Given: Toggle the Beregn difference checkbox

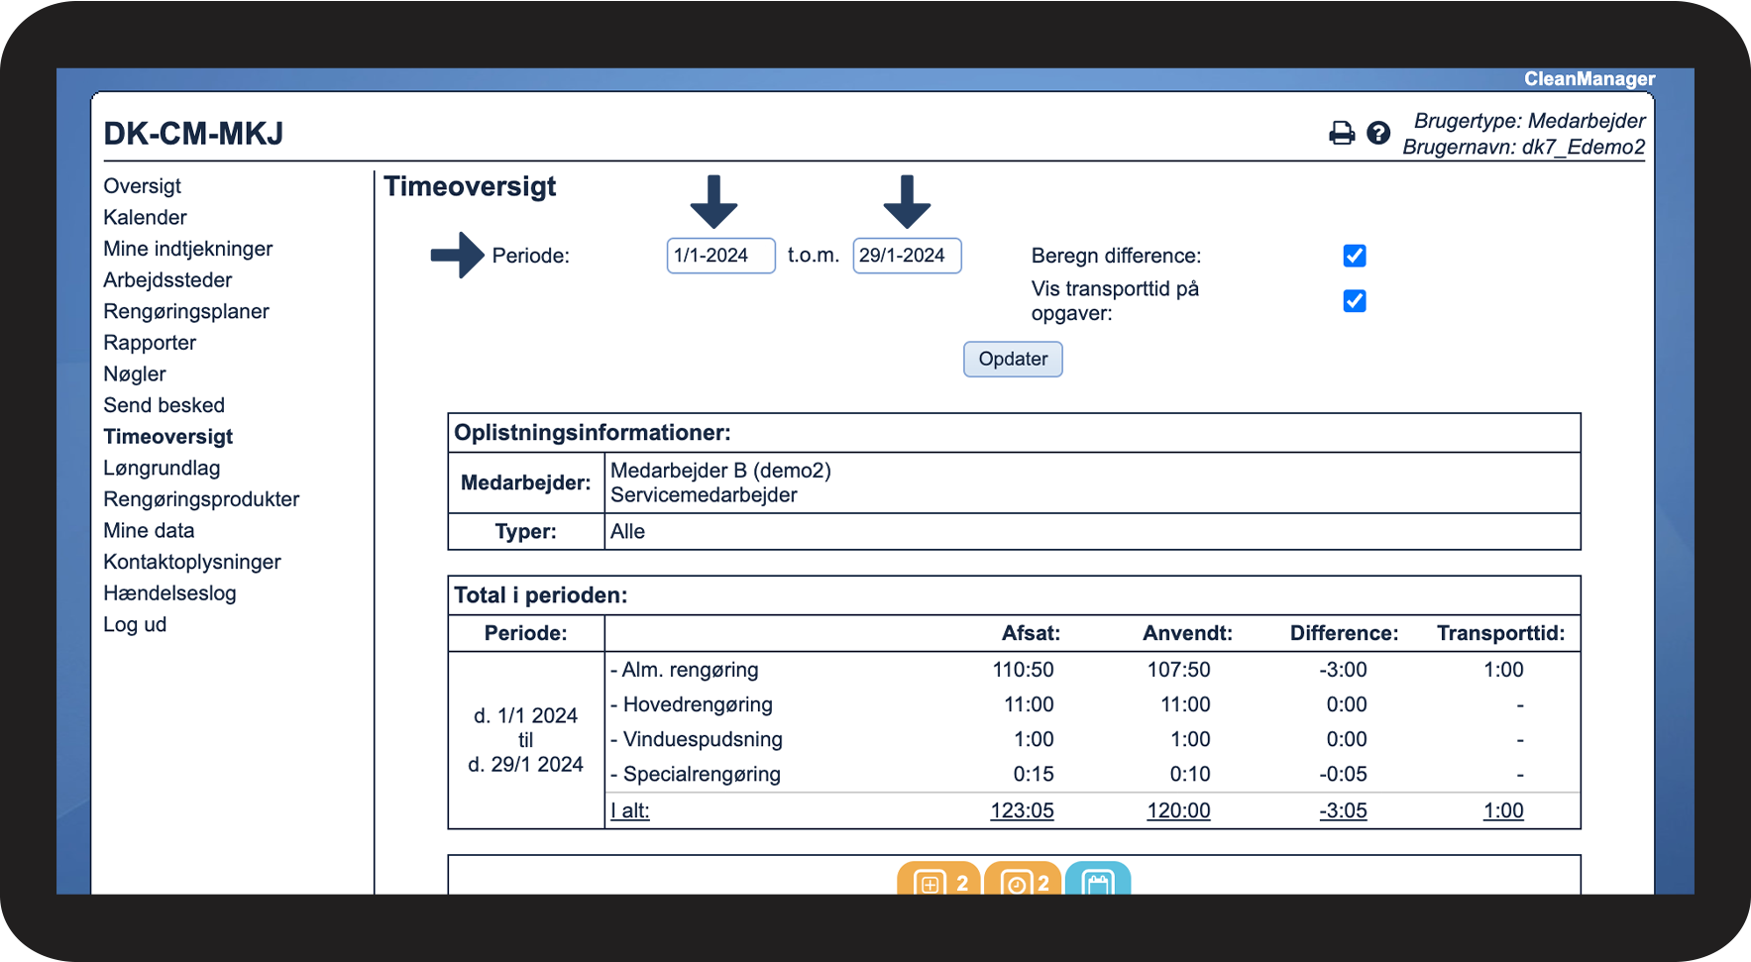Looking at the screenshot, I should click(1355, 256).
